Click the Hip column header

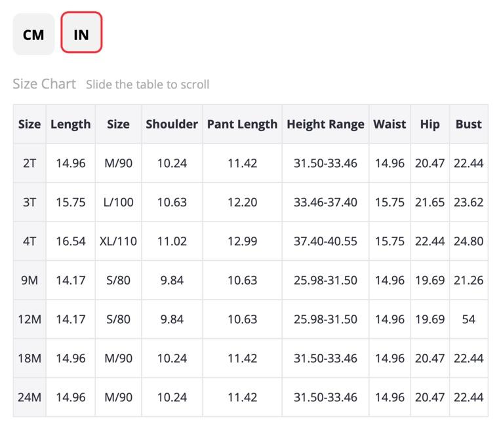coord(430,124)
